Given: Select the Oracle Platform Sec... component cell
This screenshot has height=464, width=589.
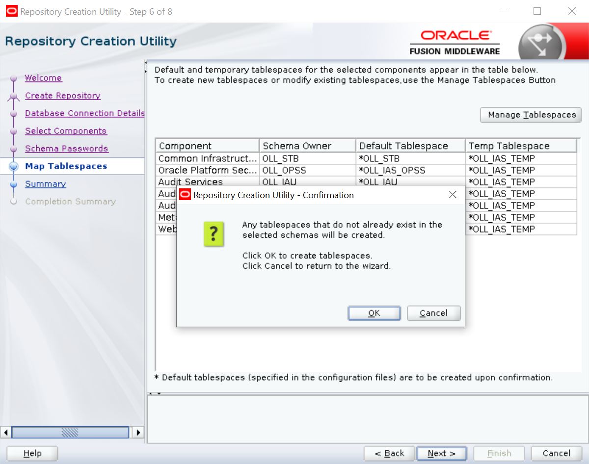Looking at the screenshot, I should tap(208, 170).
